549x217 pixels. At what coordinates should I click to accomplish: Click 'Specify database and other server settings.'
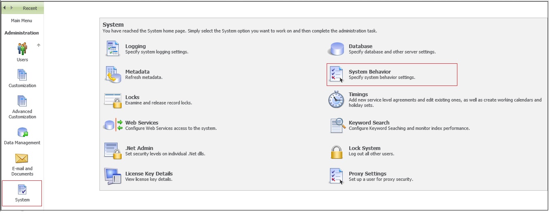coord(392,52)
